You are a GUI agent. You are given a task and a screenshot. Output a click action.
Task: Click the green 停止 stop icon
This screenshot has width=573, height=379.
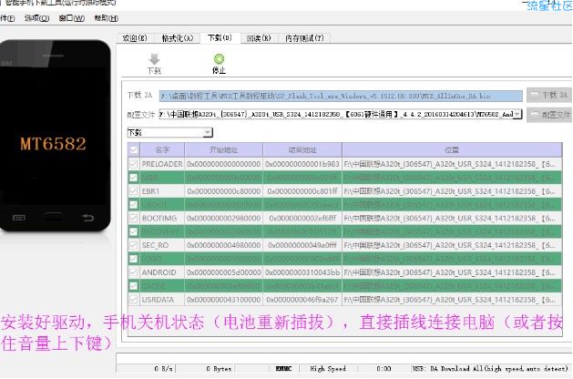point(219,58)
